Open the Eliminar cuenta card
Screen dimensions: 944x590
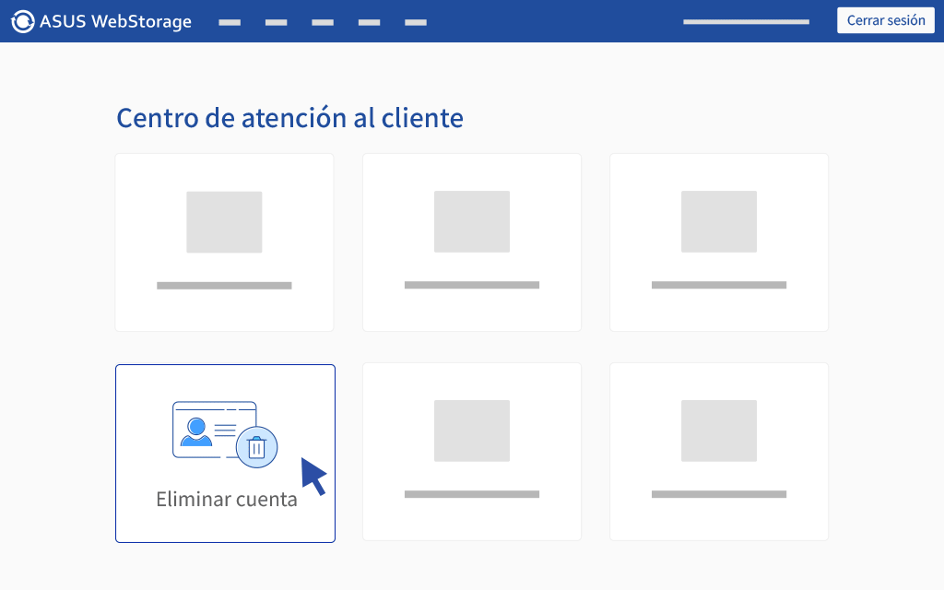225,454
